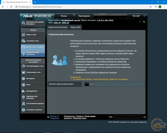Screen dimensions: 167x133
Task: Open the Chrome profile avatar
Action: coord(160,7)
